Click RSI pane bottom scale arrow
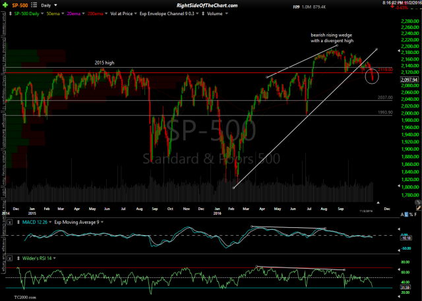422x301 pixels. click(x=398, y=296)
